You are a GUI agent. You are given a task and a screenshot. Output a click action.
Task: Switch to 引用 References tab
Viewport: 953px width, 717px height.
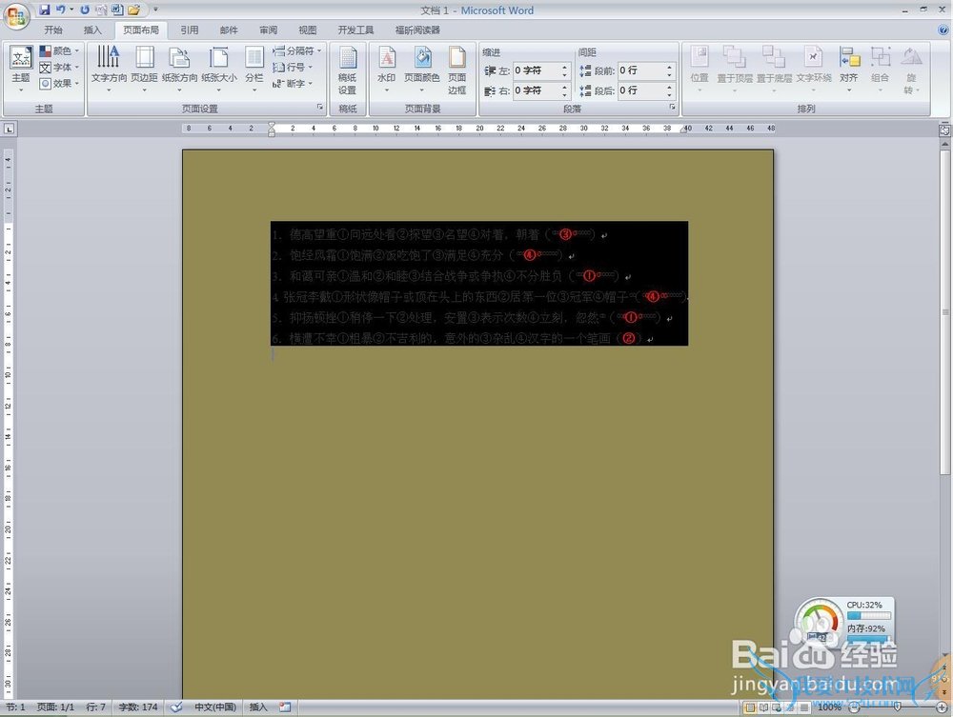click(189, 30)
